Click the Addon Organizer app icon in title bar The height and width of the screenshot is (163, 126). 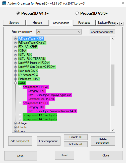4,3
